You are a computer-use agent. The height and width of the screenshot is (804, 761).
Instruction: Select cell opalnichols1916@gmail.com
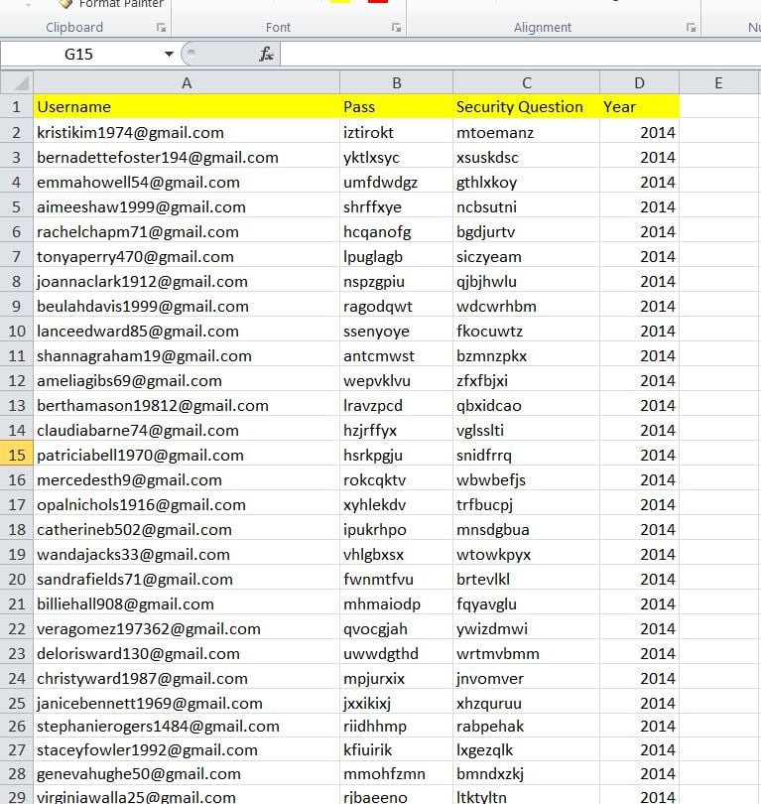click(187, 504)
